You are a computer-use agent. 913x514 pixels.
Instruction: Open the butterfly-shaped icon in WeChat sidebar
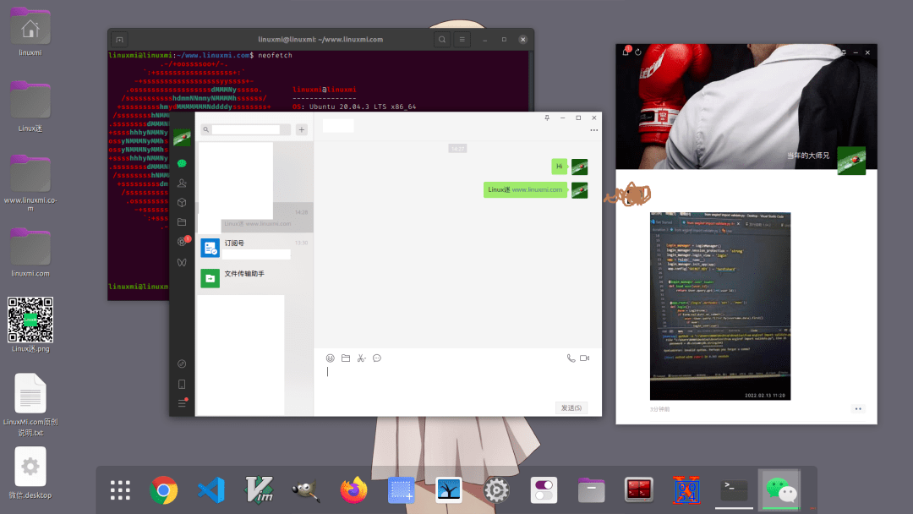coord(182,263)
